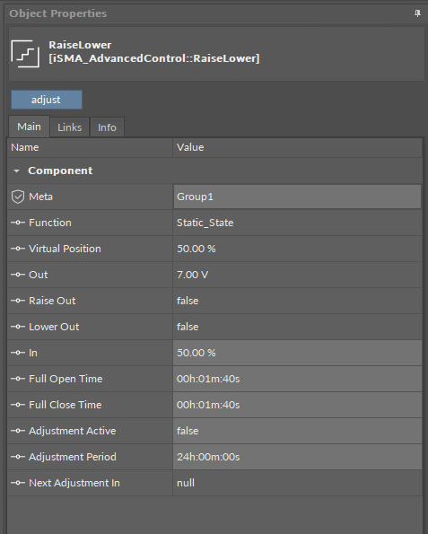
Task: Click the slot icon next to Function
Action: [x=18, y=223]
